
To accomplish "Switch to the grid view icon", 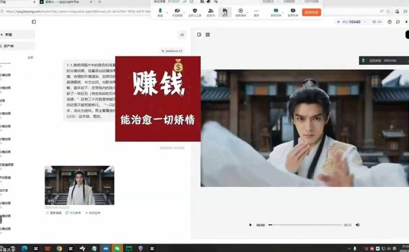I will [x=208, y=34].
